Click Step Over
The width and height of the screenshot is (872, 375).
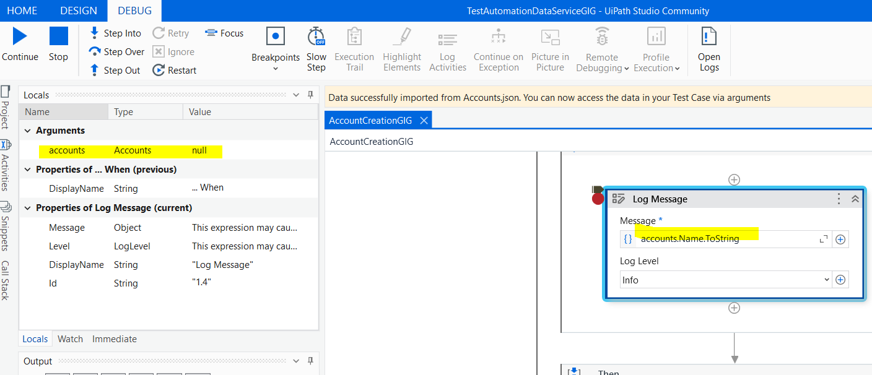click(116, 52)
